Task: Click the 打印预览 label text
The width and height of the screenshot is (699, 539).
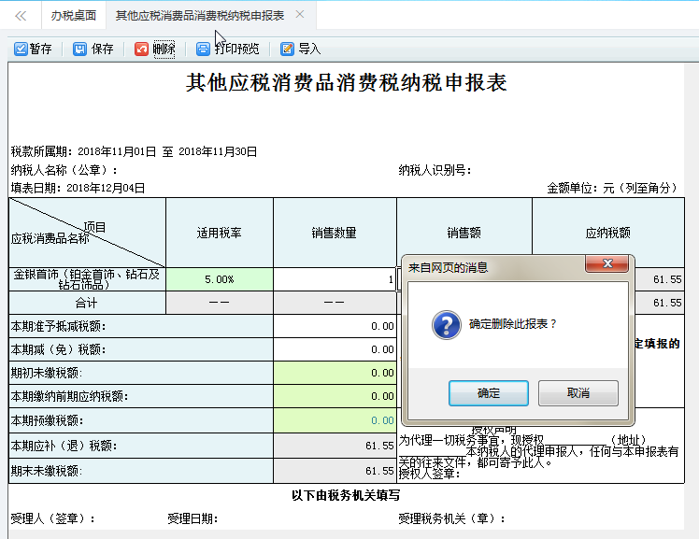Action: (236, 49)
